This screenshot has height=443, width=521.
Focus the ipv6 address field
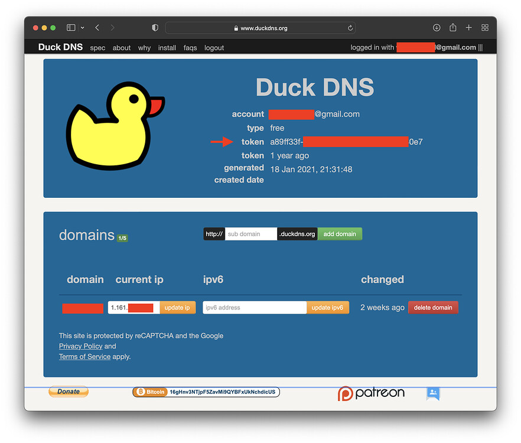(255, 308)
